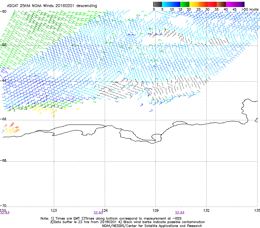260x228 pixels.
Task: Click the purple '22:53' time between 129 and 132
Action: [x=180, y=213]
